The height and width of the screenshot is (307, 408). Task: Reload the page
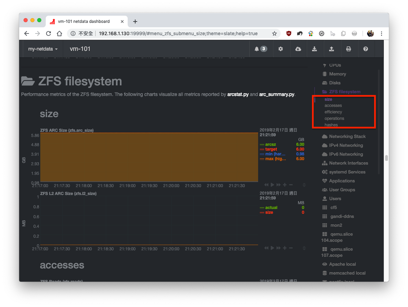coord(48,33)
